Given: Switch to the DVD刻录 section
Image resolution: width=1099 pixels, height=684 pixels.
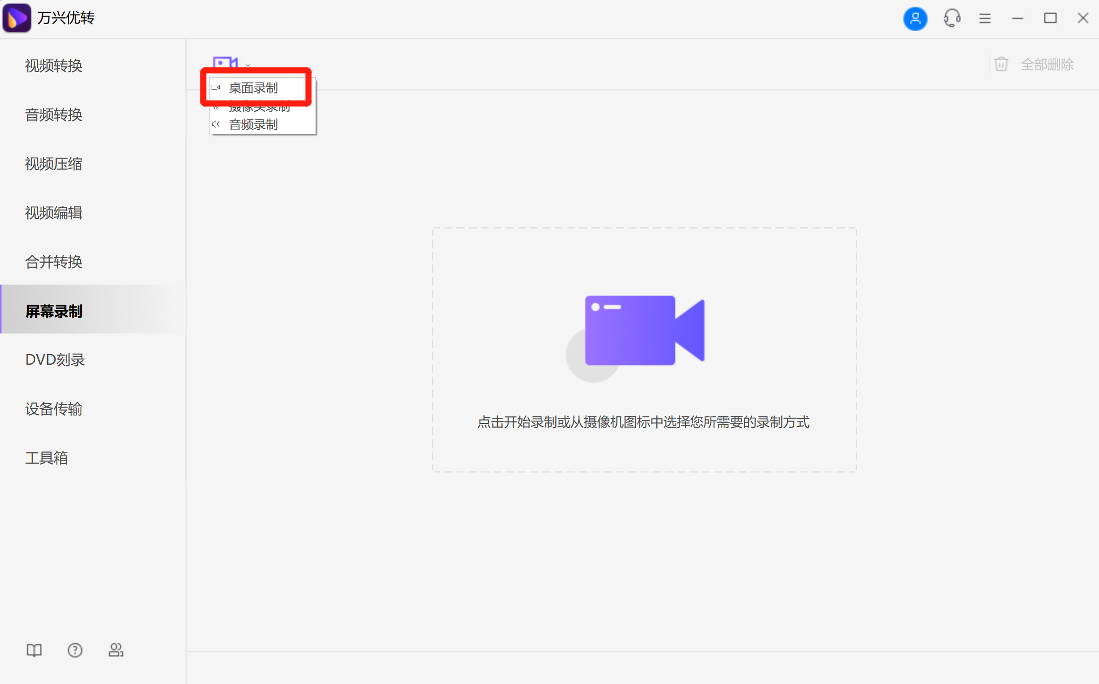Looking at the screenshot, I should tap(55, 360).
